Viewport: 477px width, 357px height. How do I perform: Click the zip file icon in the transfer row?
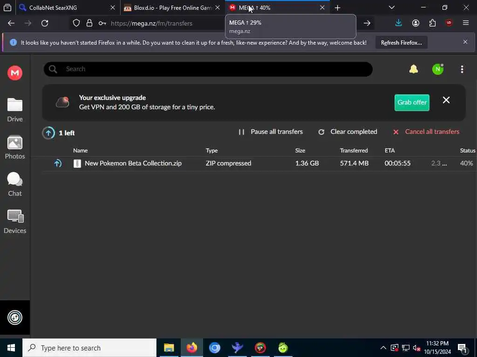[77, 163]
